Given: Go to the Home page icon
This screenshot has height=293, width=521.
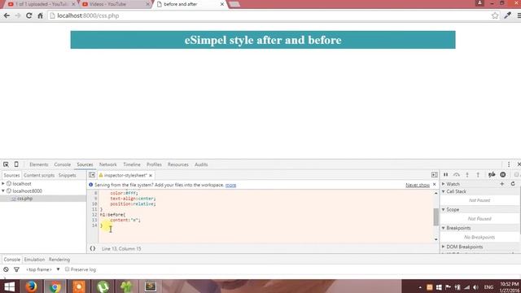Looking at the screenshot, I should (40, 15).
